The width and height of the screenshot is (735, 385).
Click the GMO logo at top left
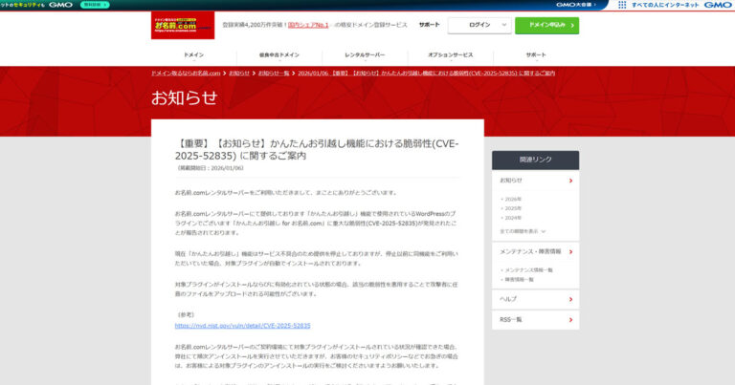pyautogui.click(x=59, y=5)
